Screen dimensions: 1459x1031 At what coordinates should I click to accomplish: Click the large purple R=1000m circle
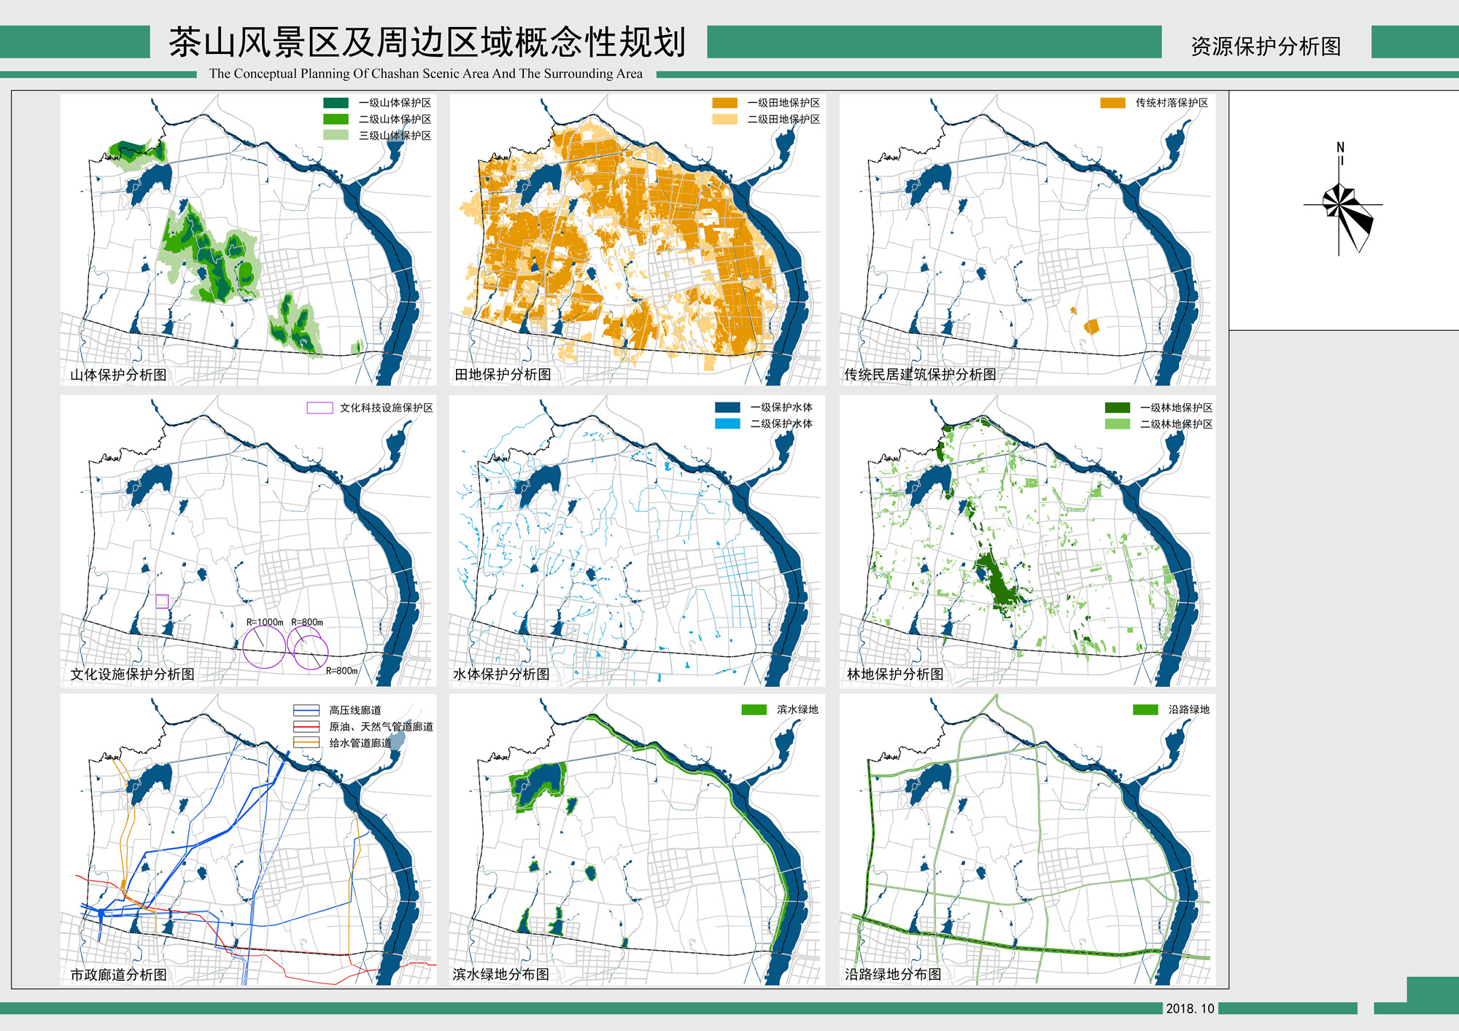click(x=264, y=647)
